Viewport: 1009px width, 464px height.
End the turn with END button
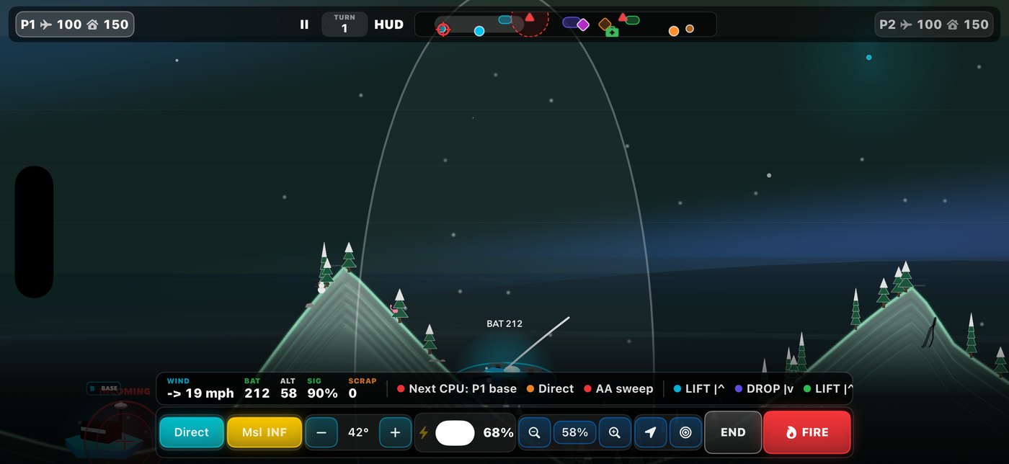[733, 432]
